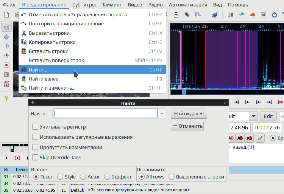Open the Автоматизация menu
Viewport: 284px width, 194px height.
tap(188, 5)
